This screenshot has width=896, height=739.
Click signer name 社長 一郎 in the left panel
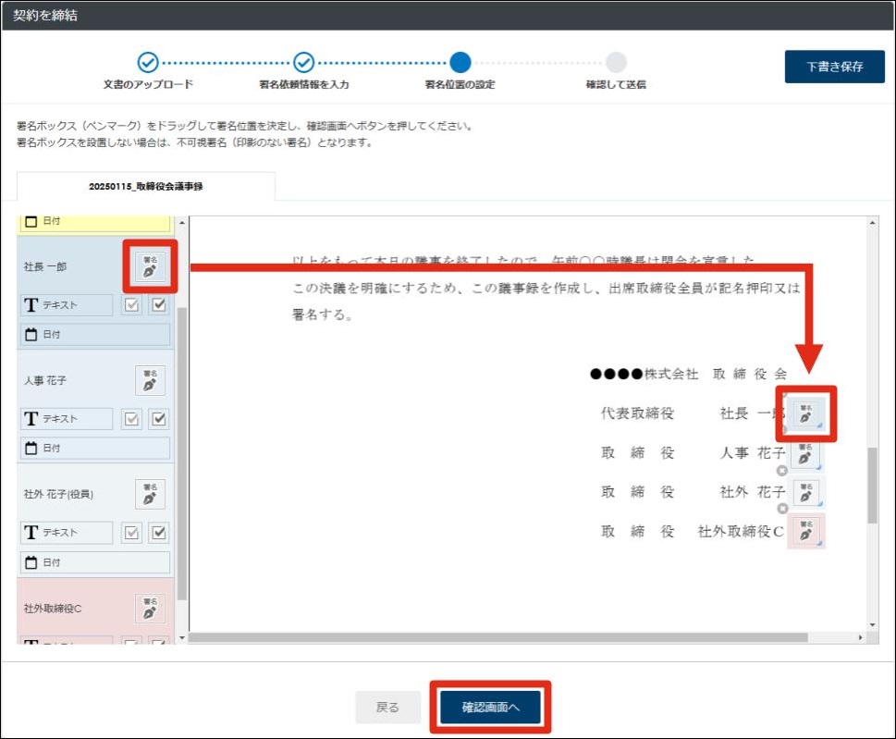[x=45, y=267]
